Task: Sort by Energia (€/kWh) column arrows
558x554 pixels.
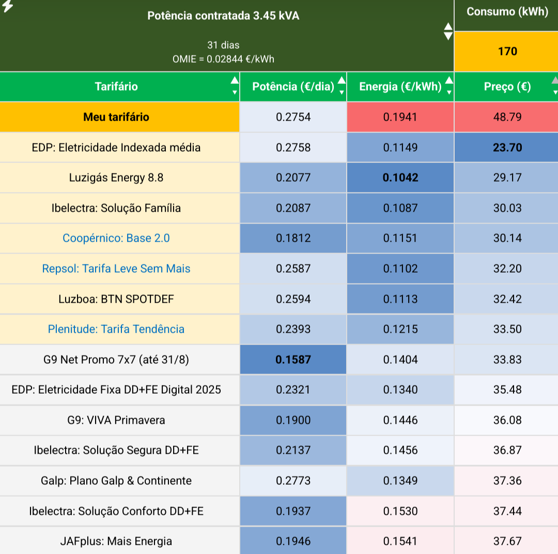Action: click(x=449, y=86)
